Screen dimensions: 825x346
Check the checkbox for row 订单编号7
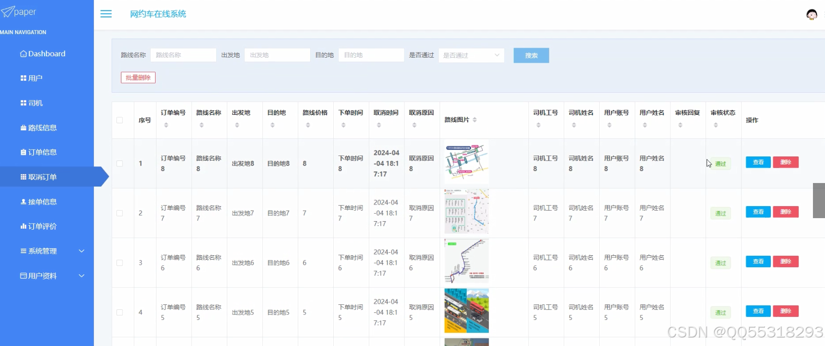click(x=119, y=213)
